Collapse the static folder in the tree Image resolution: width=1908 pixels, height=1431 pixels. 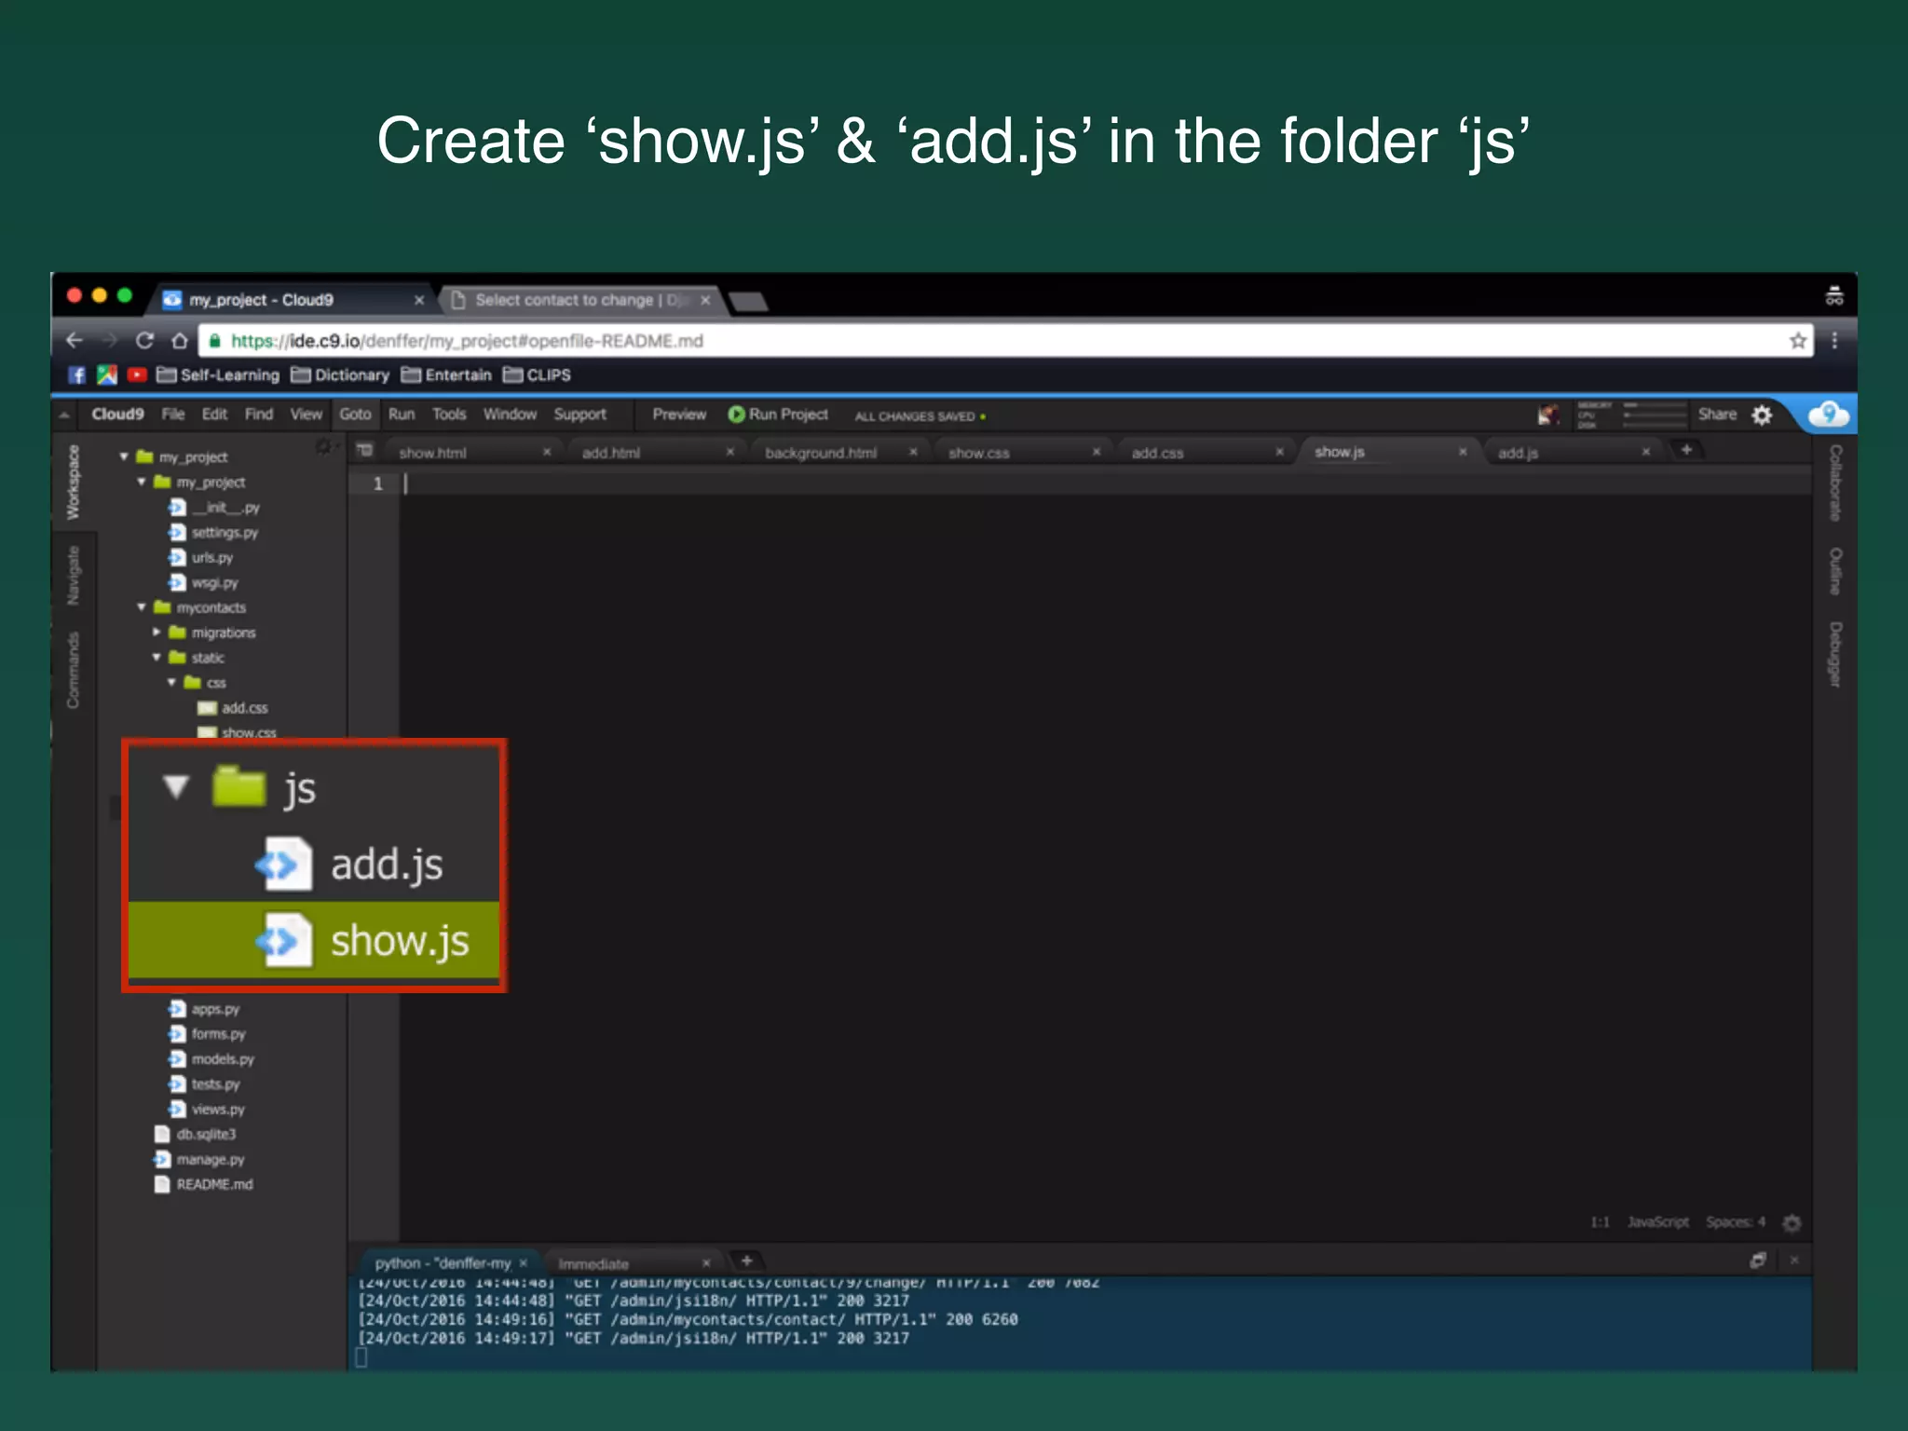point(157,658)
